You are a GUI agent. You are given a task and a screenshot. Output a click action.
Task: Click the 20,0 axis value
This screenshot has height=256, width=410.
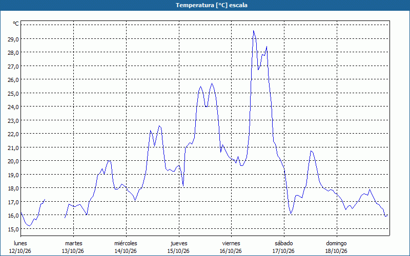(x=13, y=161)
